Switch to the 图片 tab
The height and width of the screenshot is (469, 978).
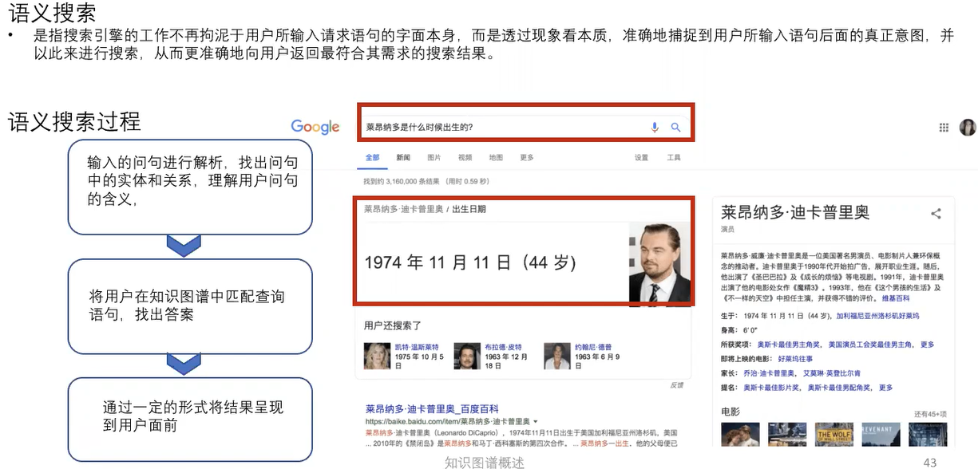434,157
